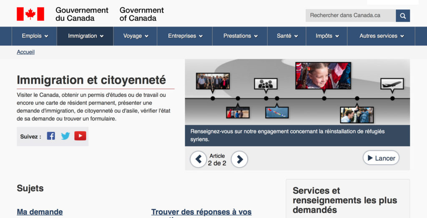The height and width of the screenshot is (218, 427).
Task: Open the Facebook follow icon
Action: [x=51, y=136]
